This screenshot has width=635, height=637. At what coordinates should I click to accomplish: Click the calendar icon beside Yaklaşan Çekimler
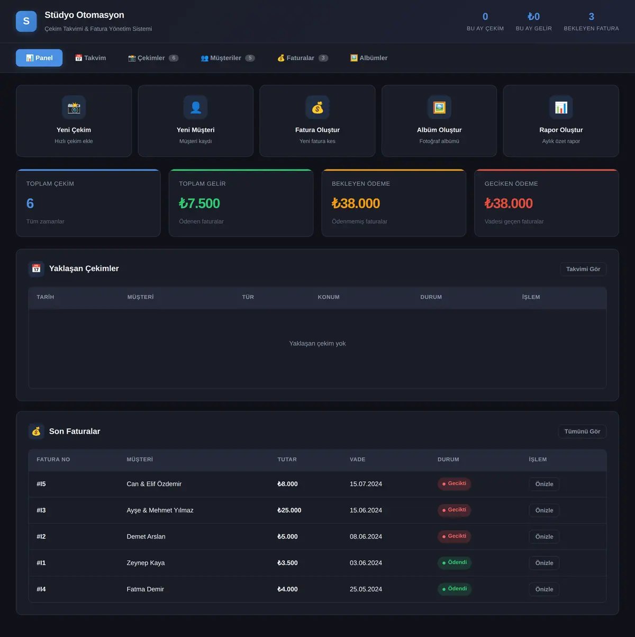[36, 268]
